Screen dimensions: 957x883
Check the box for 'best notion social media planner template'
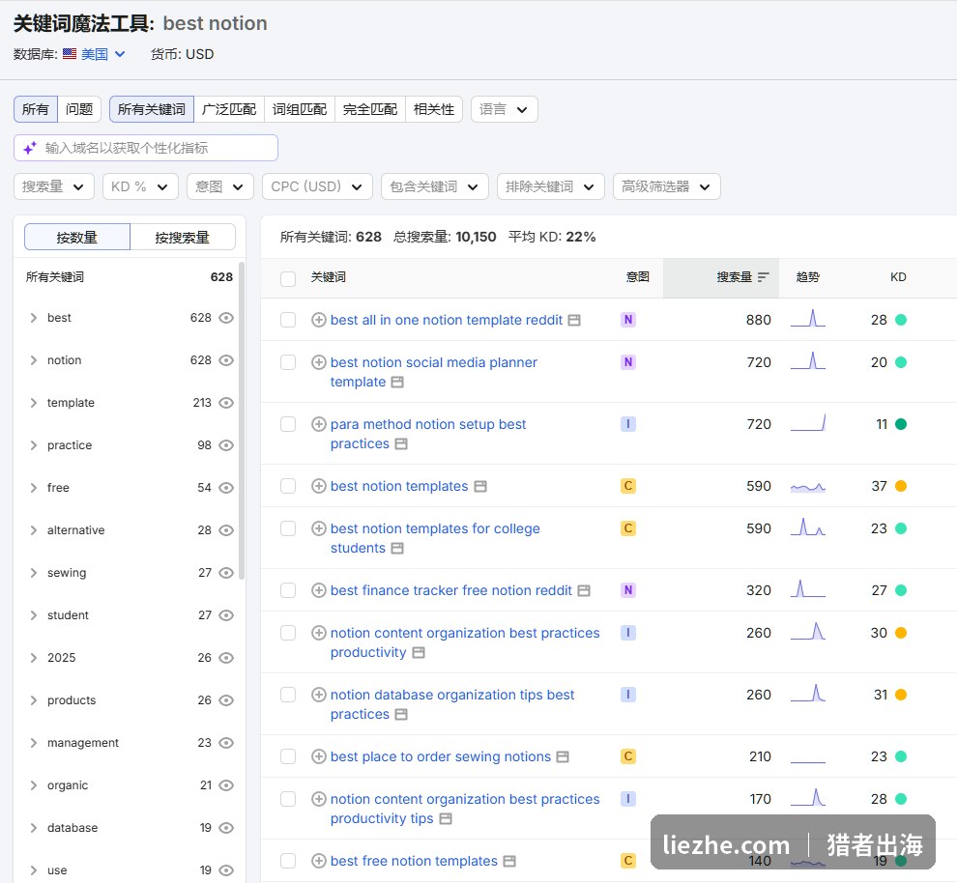[x=288, y=362]
